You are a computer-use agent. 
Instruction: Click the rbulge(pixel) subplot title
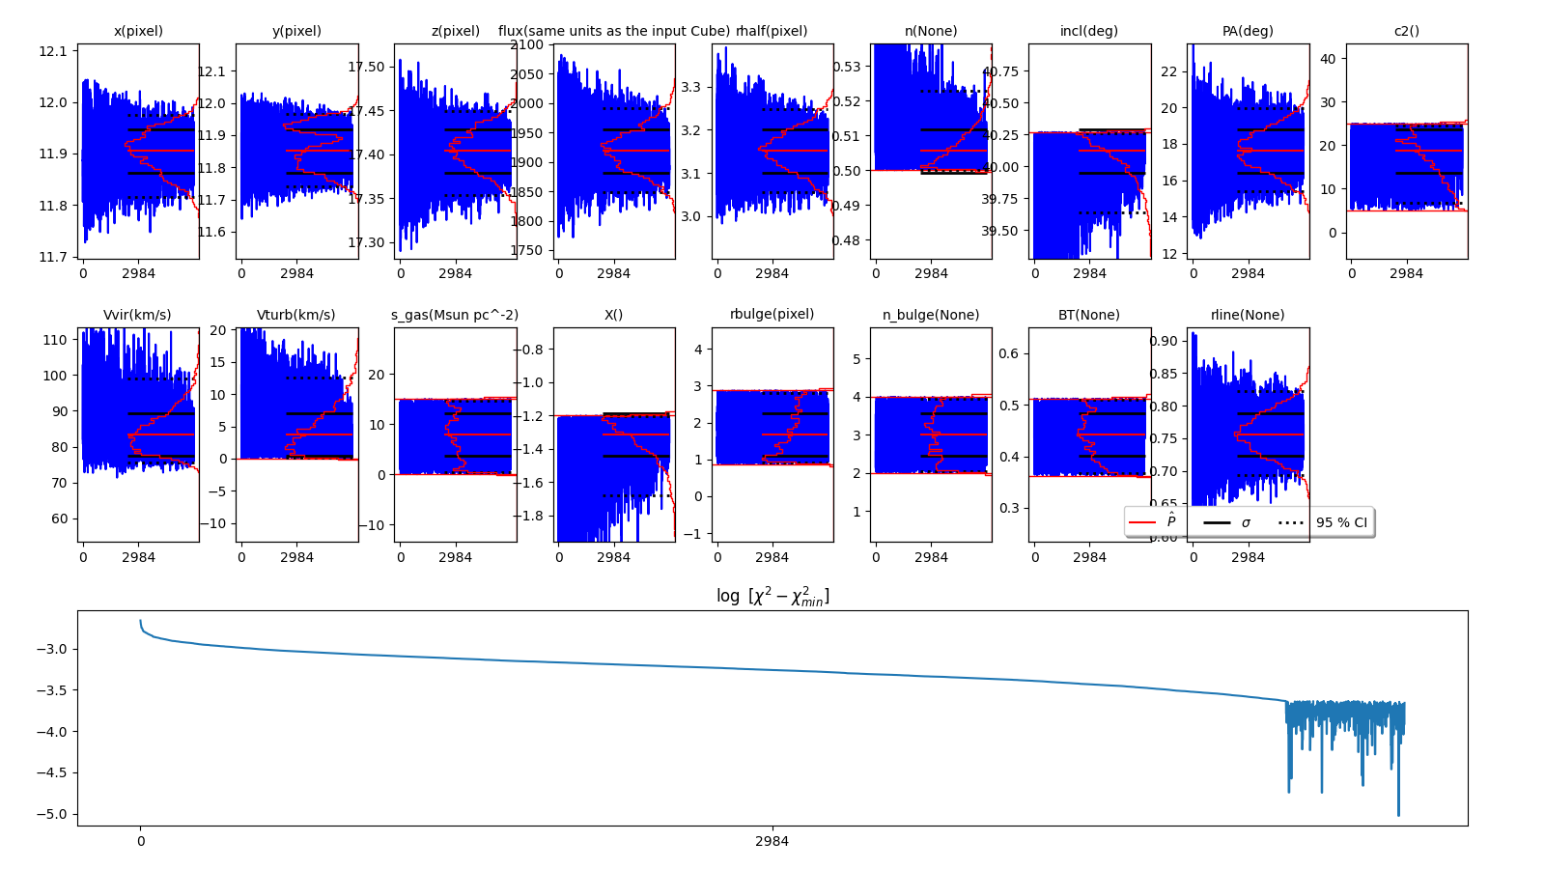[x=772, y=314]
